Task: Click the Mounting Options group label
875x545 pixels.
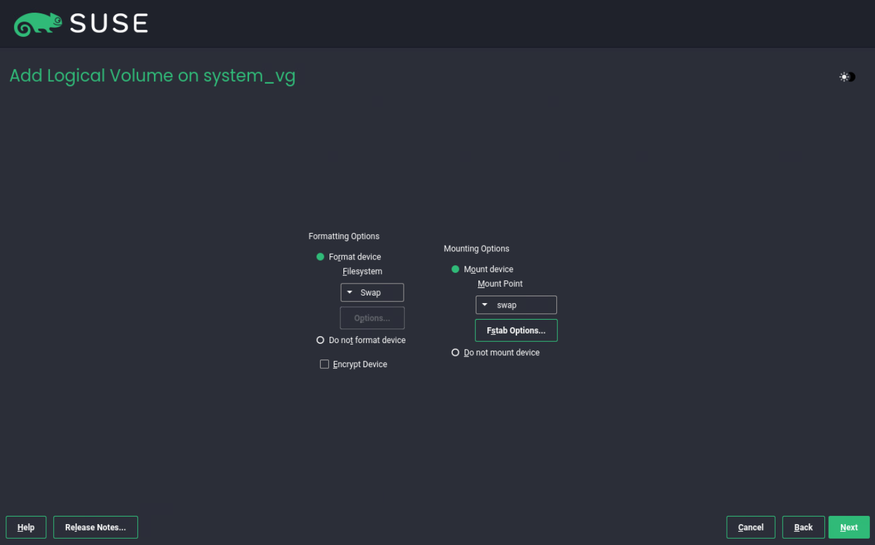Action: tap(476, 249)
